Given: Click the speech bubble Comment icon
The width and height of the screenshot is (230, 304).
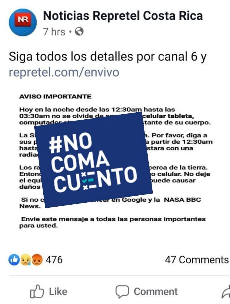Looking at the screenshot, I should (122, 291).
